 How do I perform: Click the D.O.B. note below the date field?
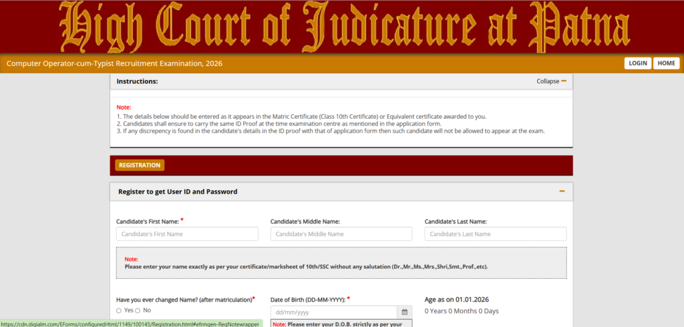pos(341,324)
